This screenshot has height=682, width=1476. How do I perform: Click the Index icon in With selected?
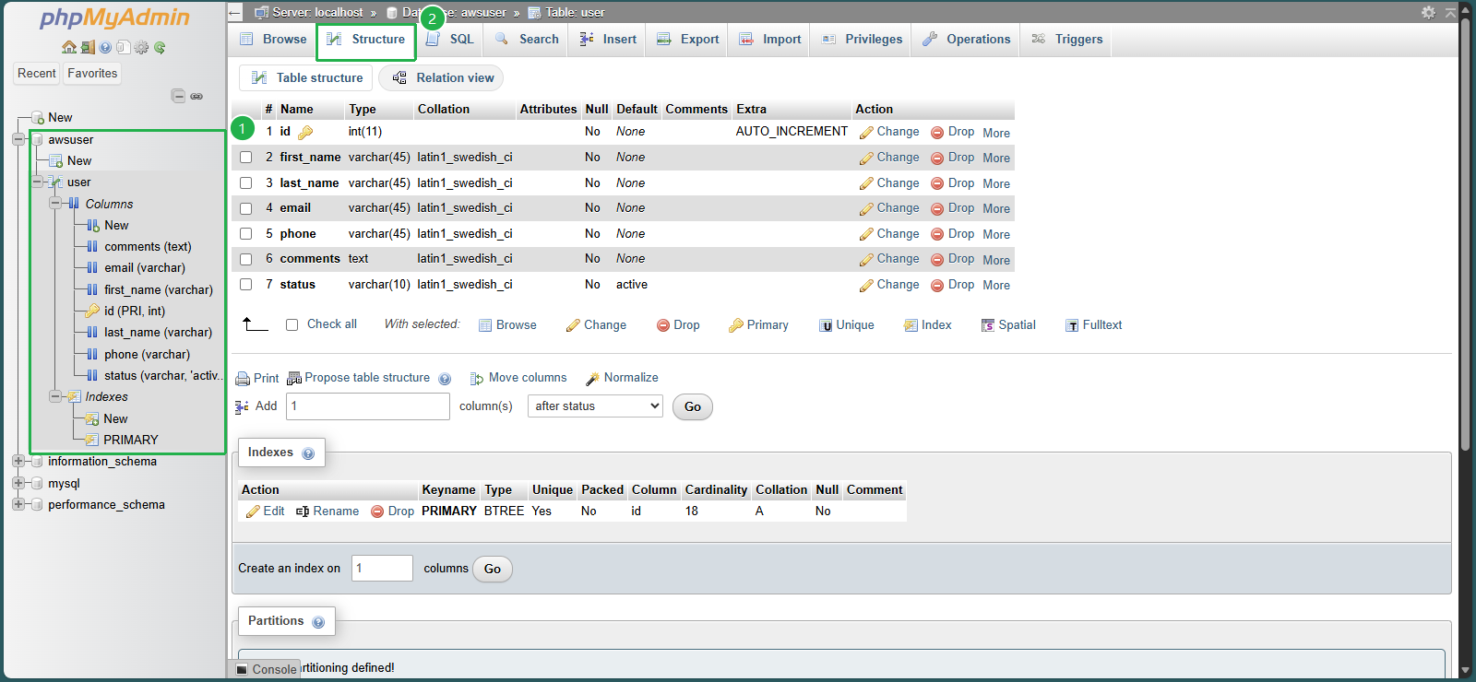(911, 325)
